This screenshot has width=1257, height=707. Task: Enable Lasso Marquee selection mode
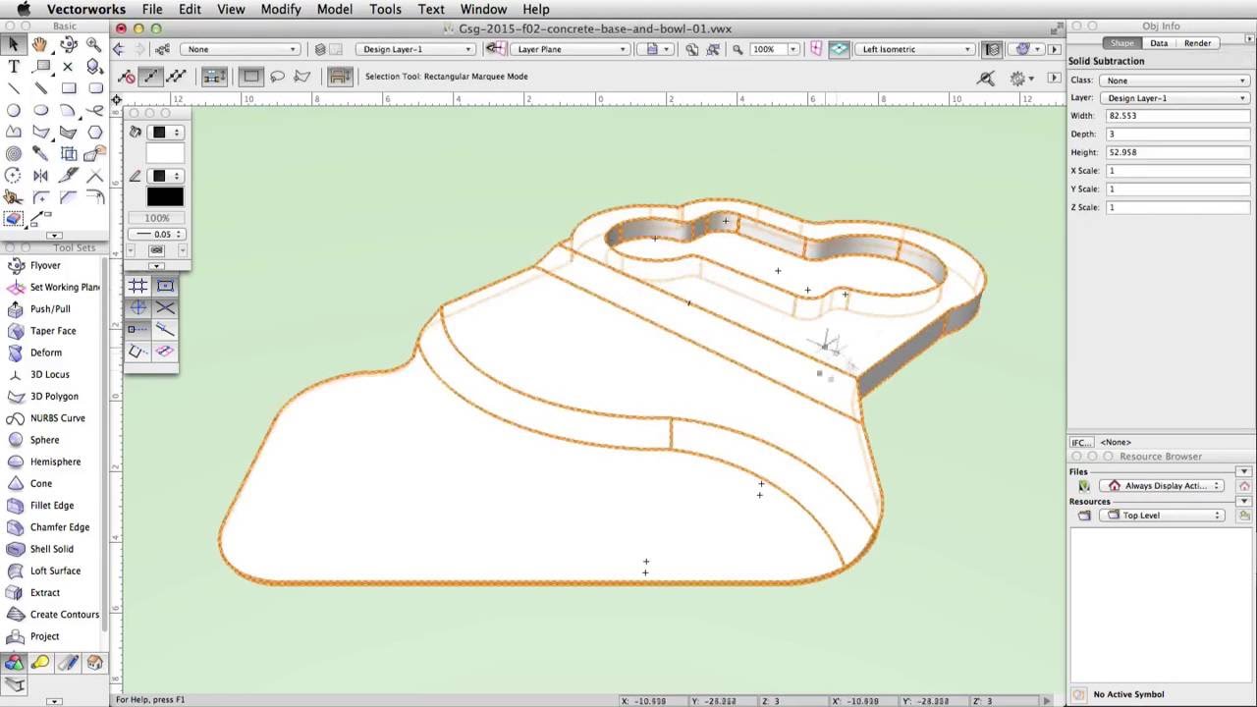[x=277, y=76]
